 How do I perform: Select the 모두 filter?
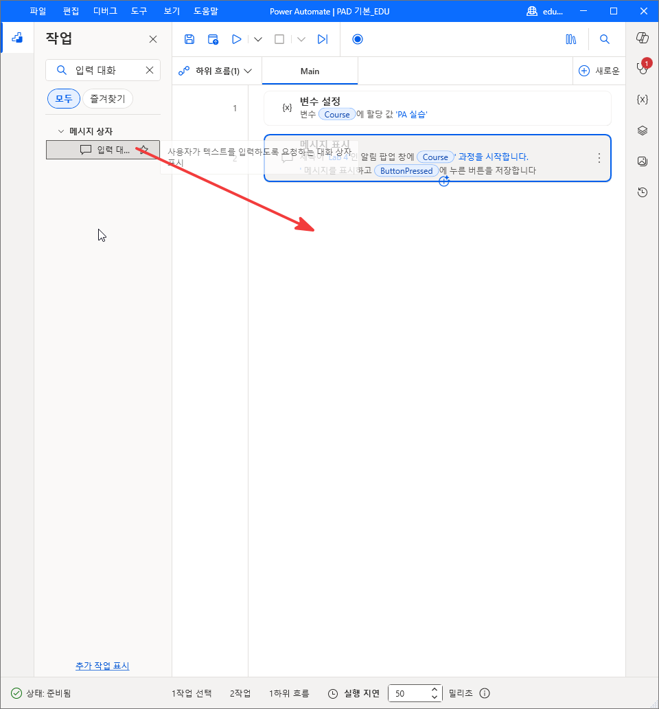click(64, 98)
